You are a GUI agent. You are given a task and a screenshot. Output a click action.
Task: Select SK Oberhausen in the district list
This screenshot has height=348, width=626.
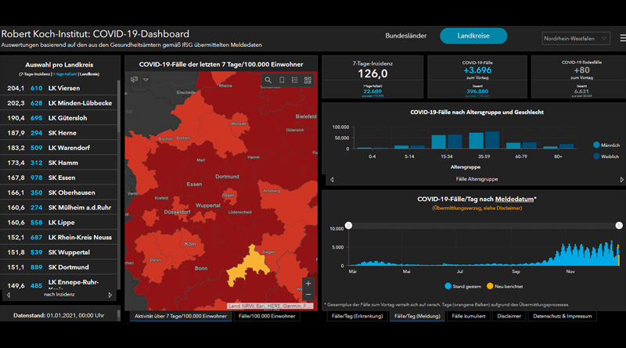click(x=59, y=192)
